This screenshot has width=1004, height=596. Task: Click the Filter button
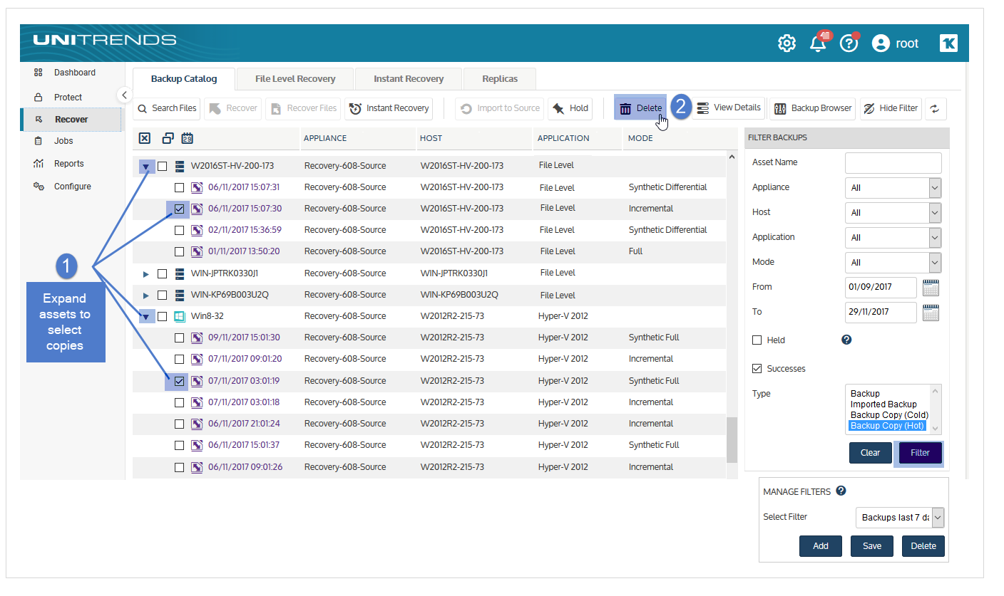click(920, 453)
